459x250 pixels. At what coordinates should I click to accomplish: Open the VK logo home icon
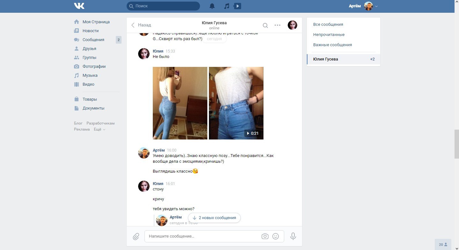[x=79, y=6]
